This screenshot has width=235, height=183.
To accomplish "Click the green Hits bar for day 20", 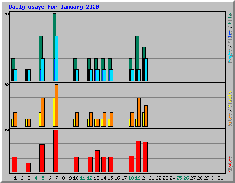I will [x=144, y=53].
